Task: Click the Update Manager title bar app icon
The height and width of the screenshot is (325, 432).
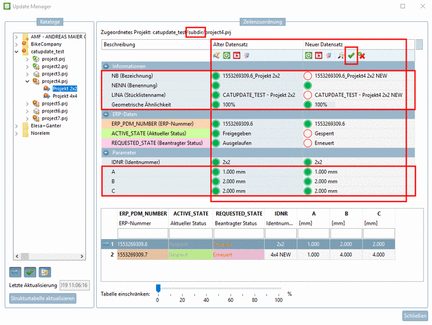Action: point(7,6)
